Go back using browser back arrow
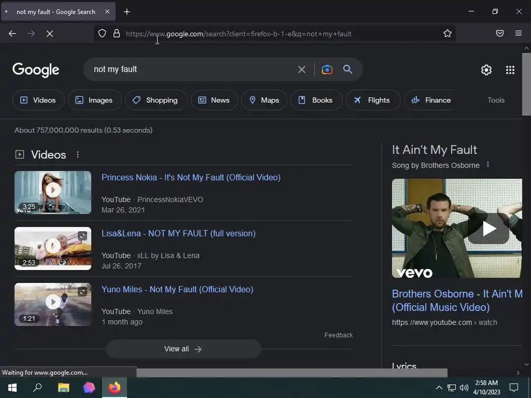 (12, 34)
